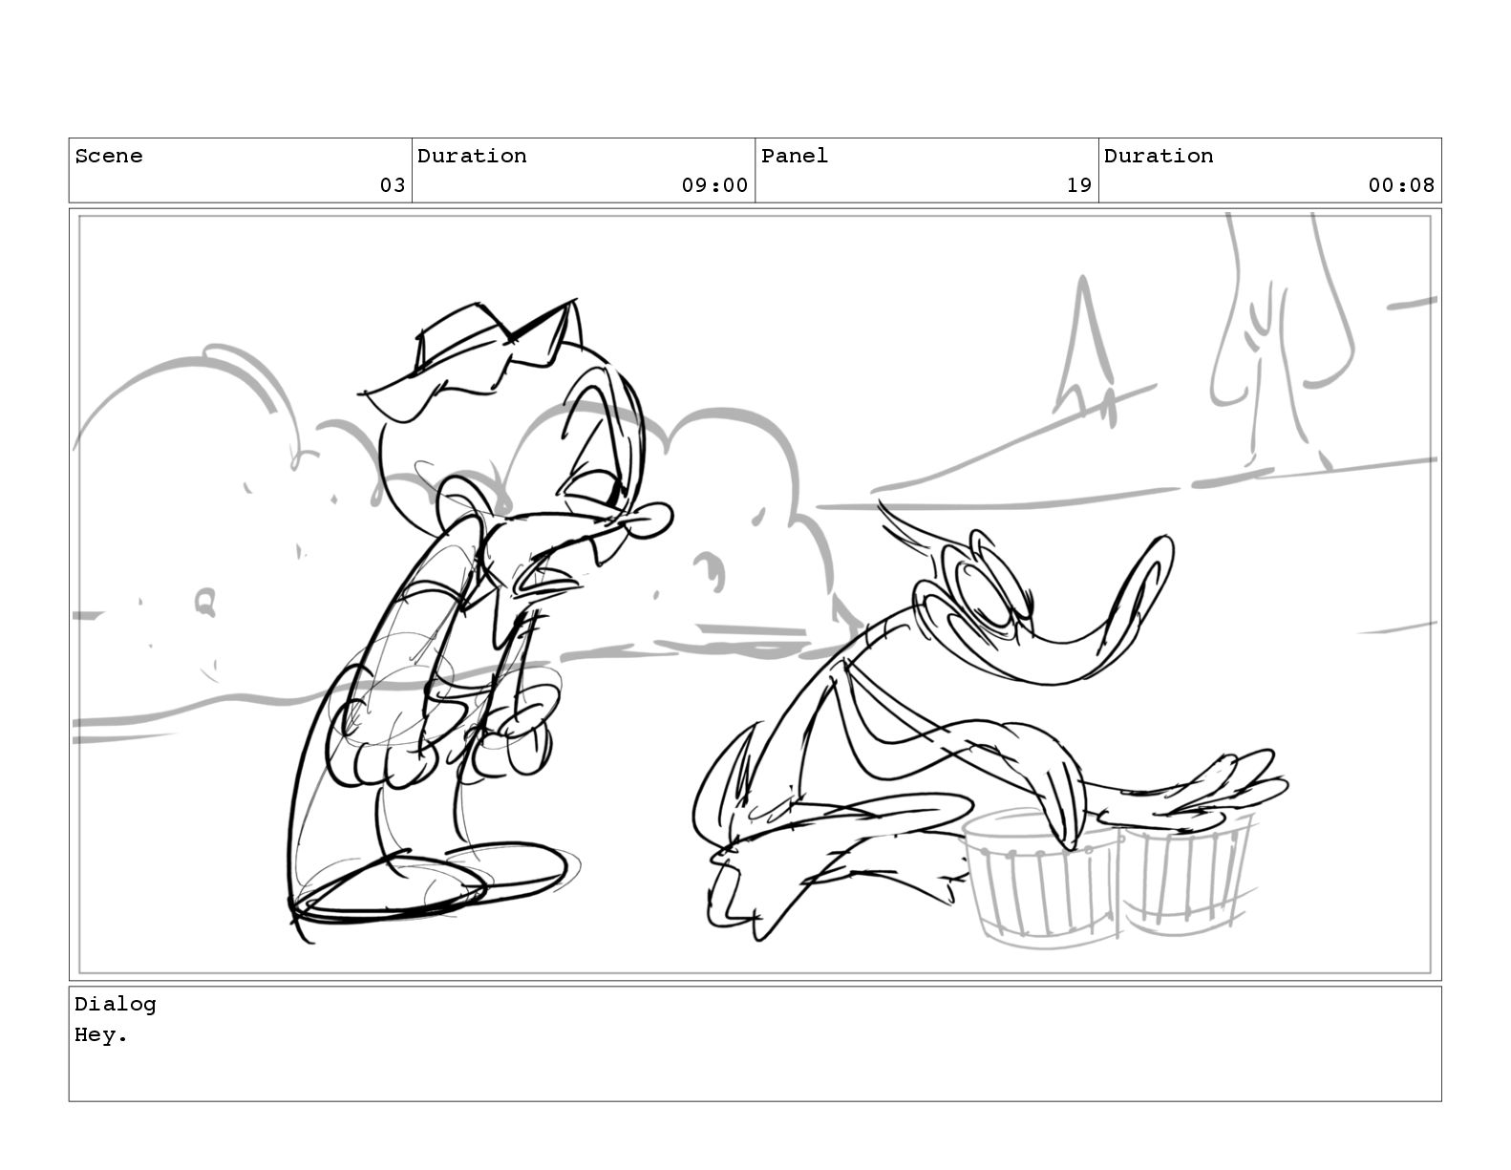This screenshot has width=1511, height=1170.
Task: Select the panel duration value 00:08
Action: click(x=1401, y=185)
